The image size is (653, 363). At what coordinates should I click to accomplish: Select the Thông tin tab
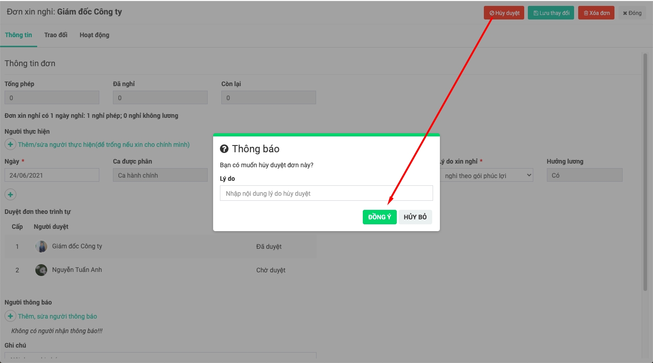tap(19, 35)
